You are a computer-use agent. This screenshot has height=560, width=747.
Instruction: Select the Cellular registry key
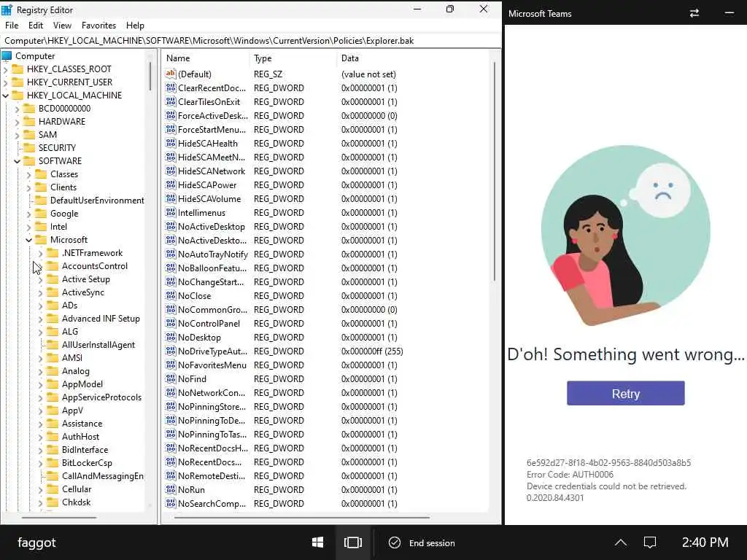click(x=76, y=489)
